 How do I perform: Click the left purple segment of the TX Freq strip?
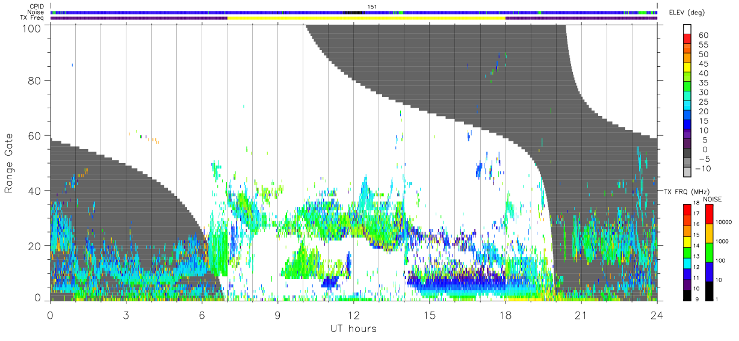click(x=139, y=18)
